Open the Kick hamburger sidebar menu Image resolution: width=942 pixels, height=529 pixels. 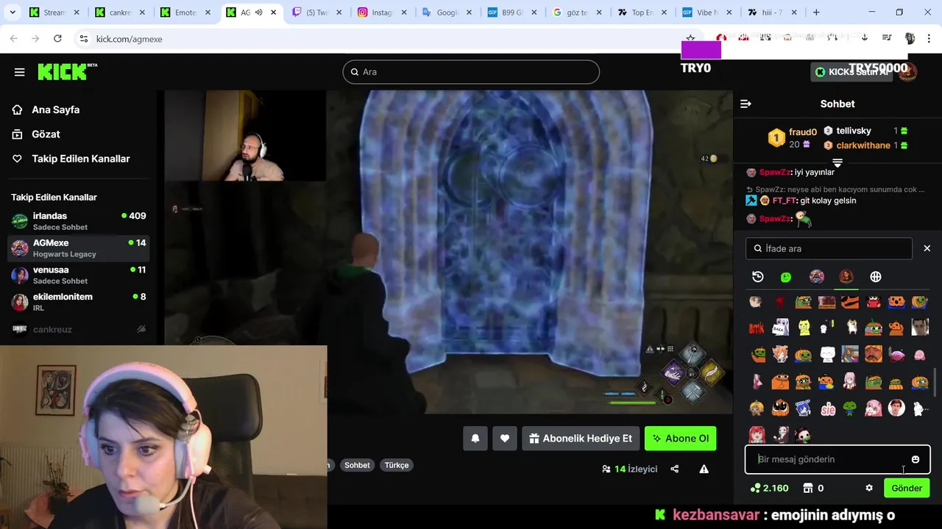click(x=20, y=72)
